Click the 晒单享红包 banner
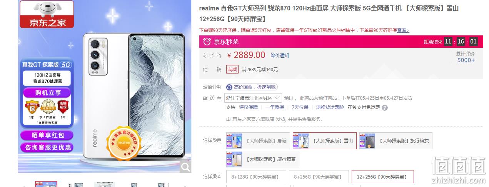Screen dimensions: 489x187 (x=47, y=135)
